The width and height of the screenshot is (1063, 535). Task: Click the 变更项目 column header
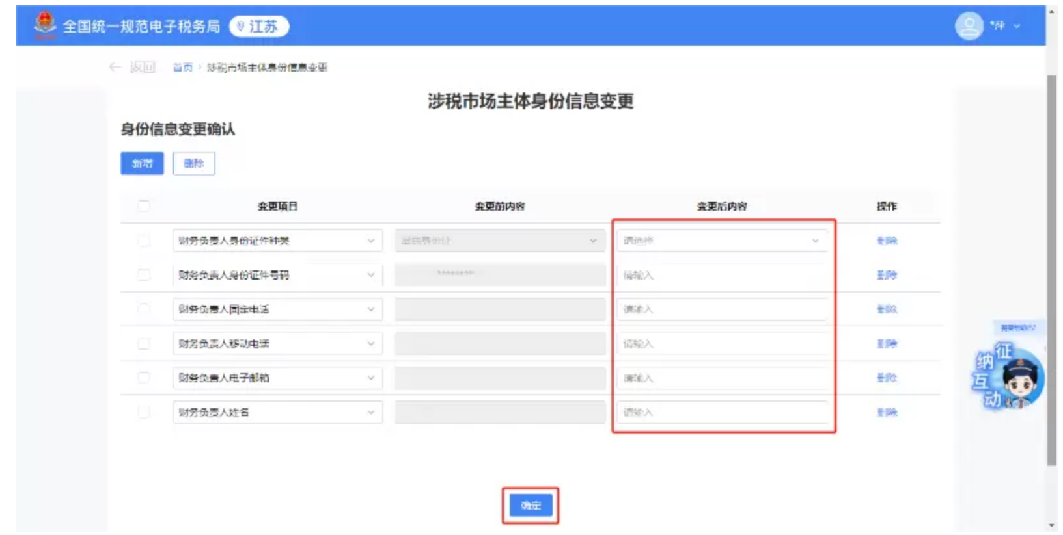[278, 206]
